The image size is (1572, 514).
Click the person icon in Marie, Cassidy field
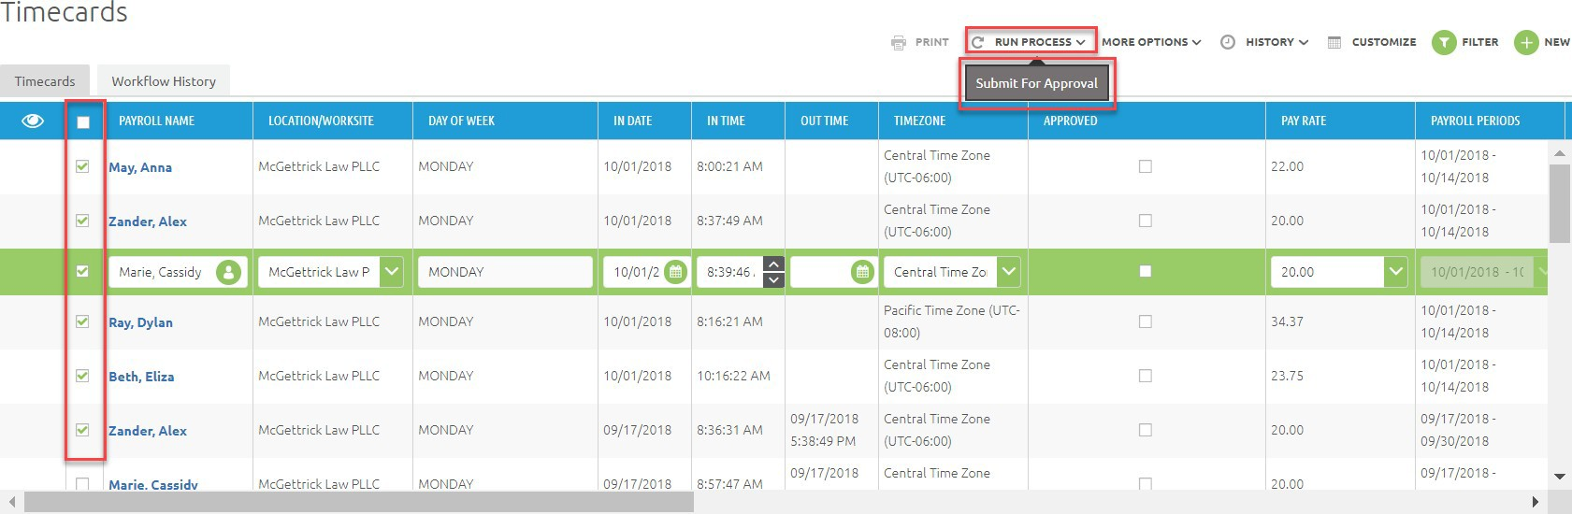(228, 272)
